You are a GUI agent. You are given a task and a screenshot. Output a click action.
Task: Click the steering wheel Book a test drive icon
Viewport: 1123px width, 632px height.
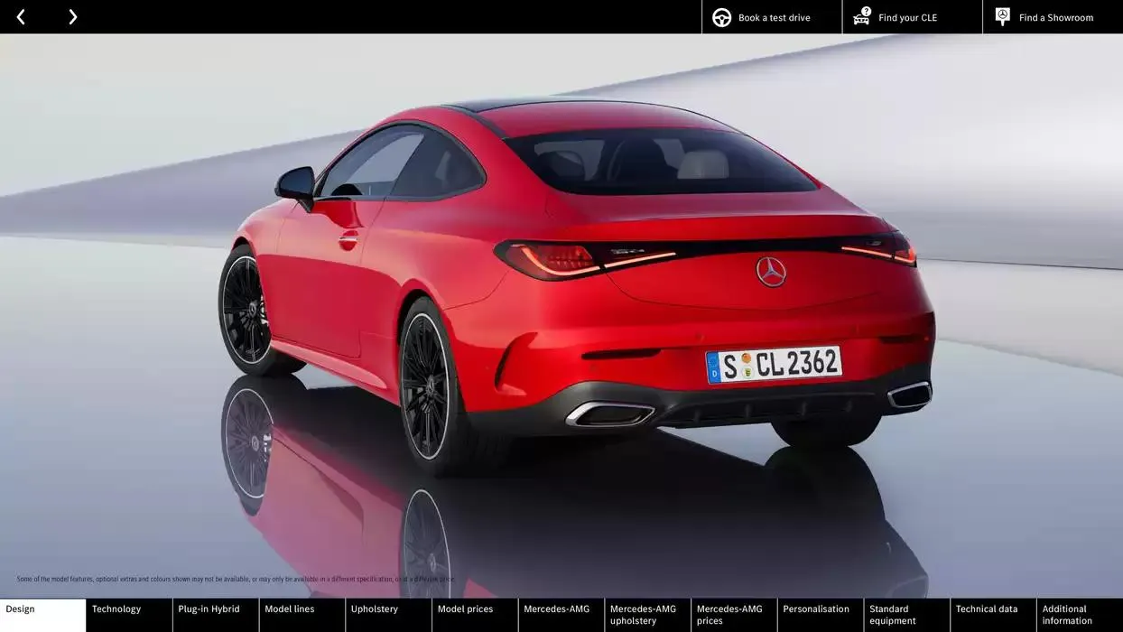point(720,16)
